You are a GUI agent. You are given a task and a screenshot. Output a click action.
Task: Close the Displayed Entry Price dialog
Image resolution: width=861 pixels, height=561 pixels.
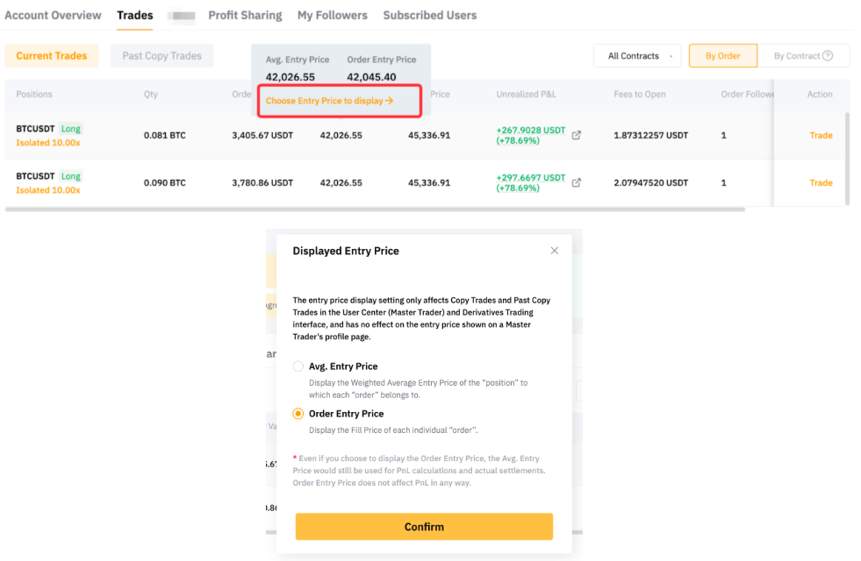tap(555, 251)
